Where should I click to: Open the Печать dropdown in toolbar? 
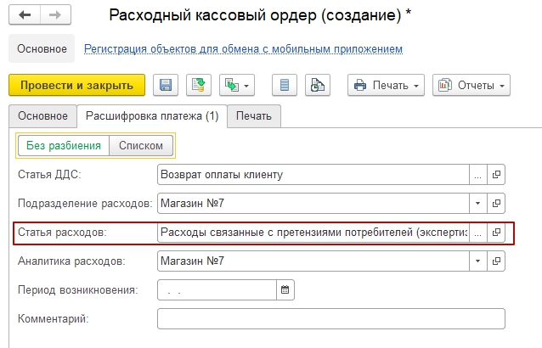[387, 85]
